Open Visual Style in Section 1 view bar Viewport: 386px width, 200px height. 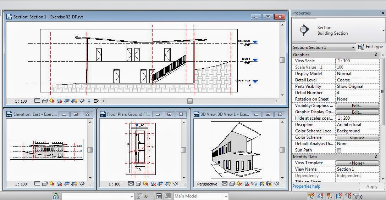[x=45, y=101]
